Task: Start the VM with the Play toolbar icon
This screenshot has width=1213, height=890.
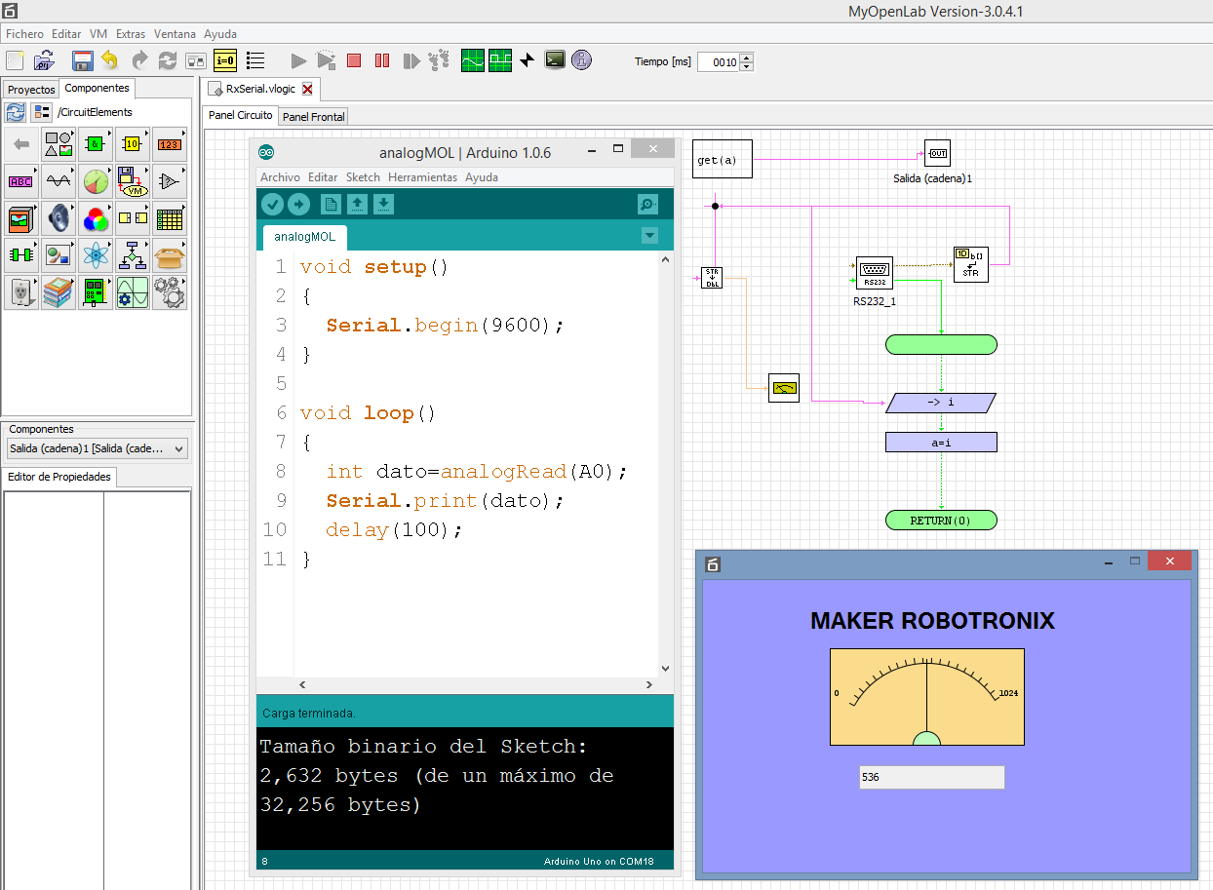Action: coord(298,59)
